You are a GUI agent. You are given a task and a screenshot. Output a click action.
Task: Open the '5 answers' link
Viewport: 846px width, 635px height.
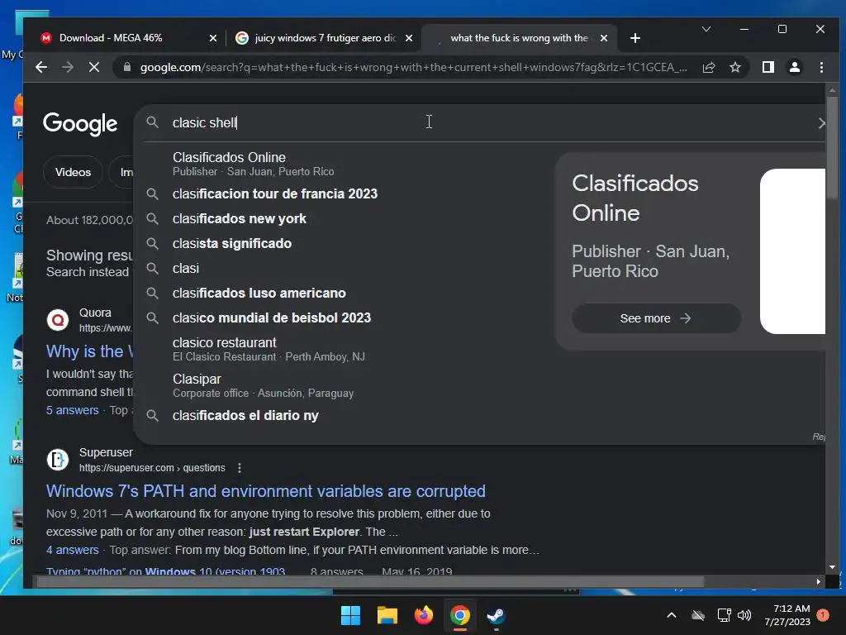pos(73,410)
